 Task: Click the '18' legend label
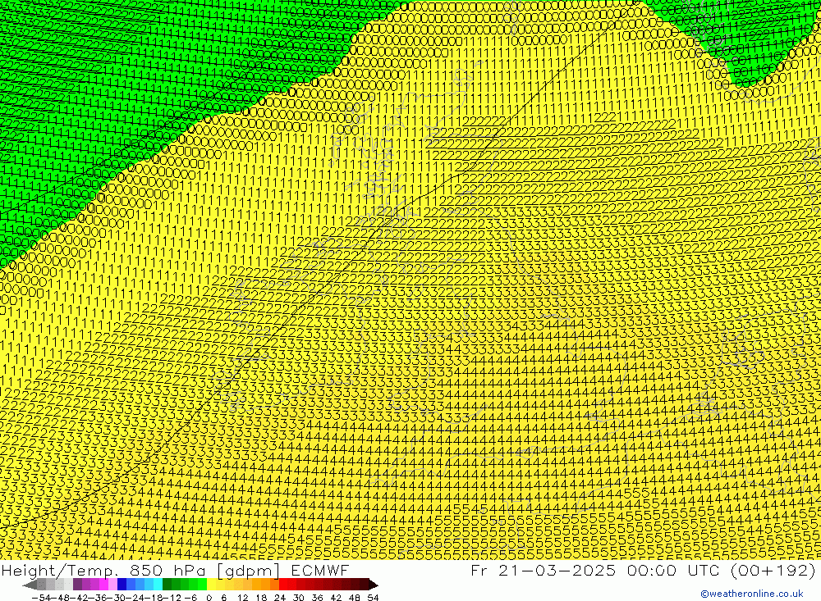pos(261,598)
